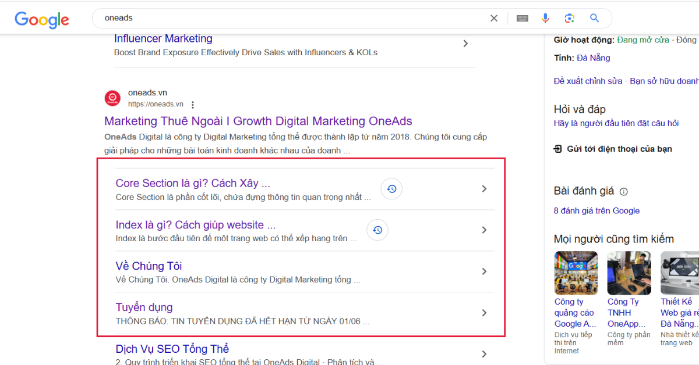Open the Thiết Kế Web giá rẻ thumbnail
699x365 pixels.
point(680,273)
